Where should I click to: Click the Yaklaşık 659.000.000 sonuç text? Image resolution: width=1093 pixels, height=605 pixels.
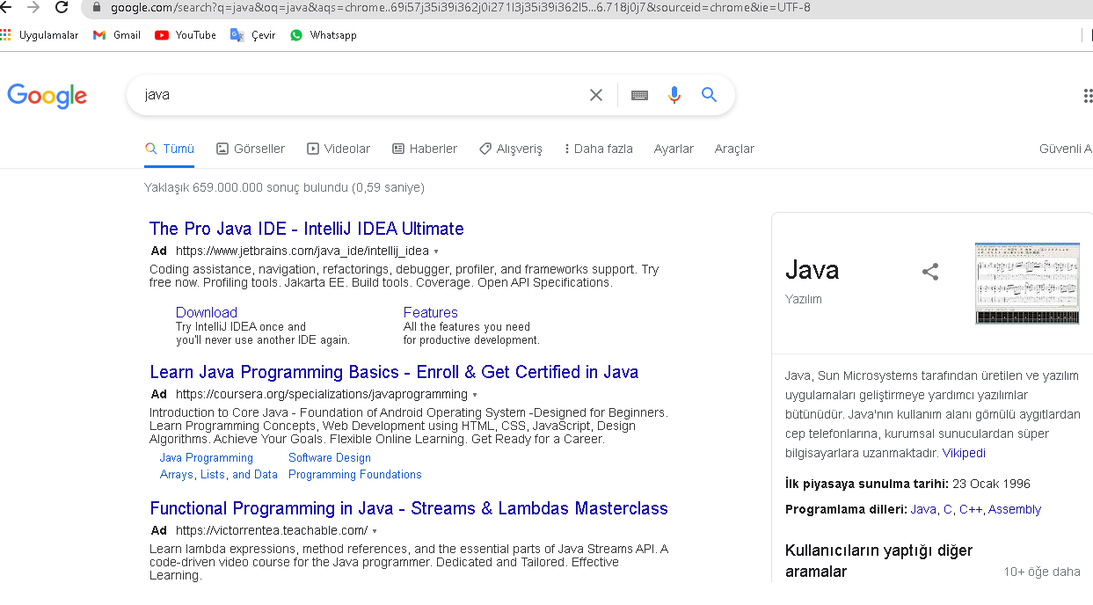[284, 187]
